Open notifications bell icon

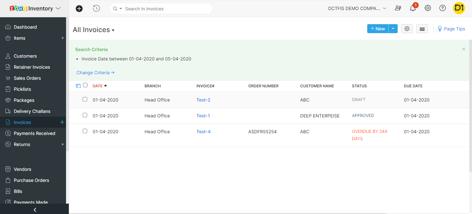point(413,8)
